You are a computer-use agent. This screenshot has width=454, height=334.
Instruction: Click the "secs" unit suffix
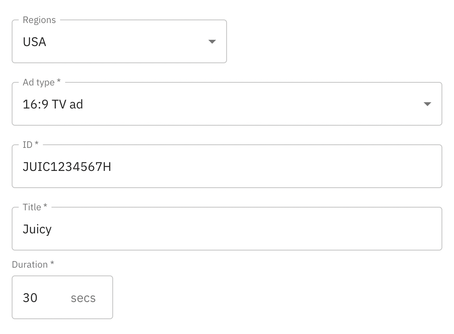(83, 298)
